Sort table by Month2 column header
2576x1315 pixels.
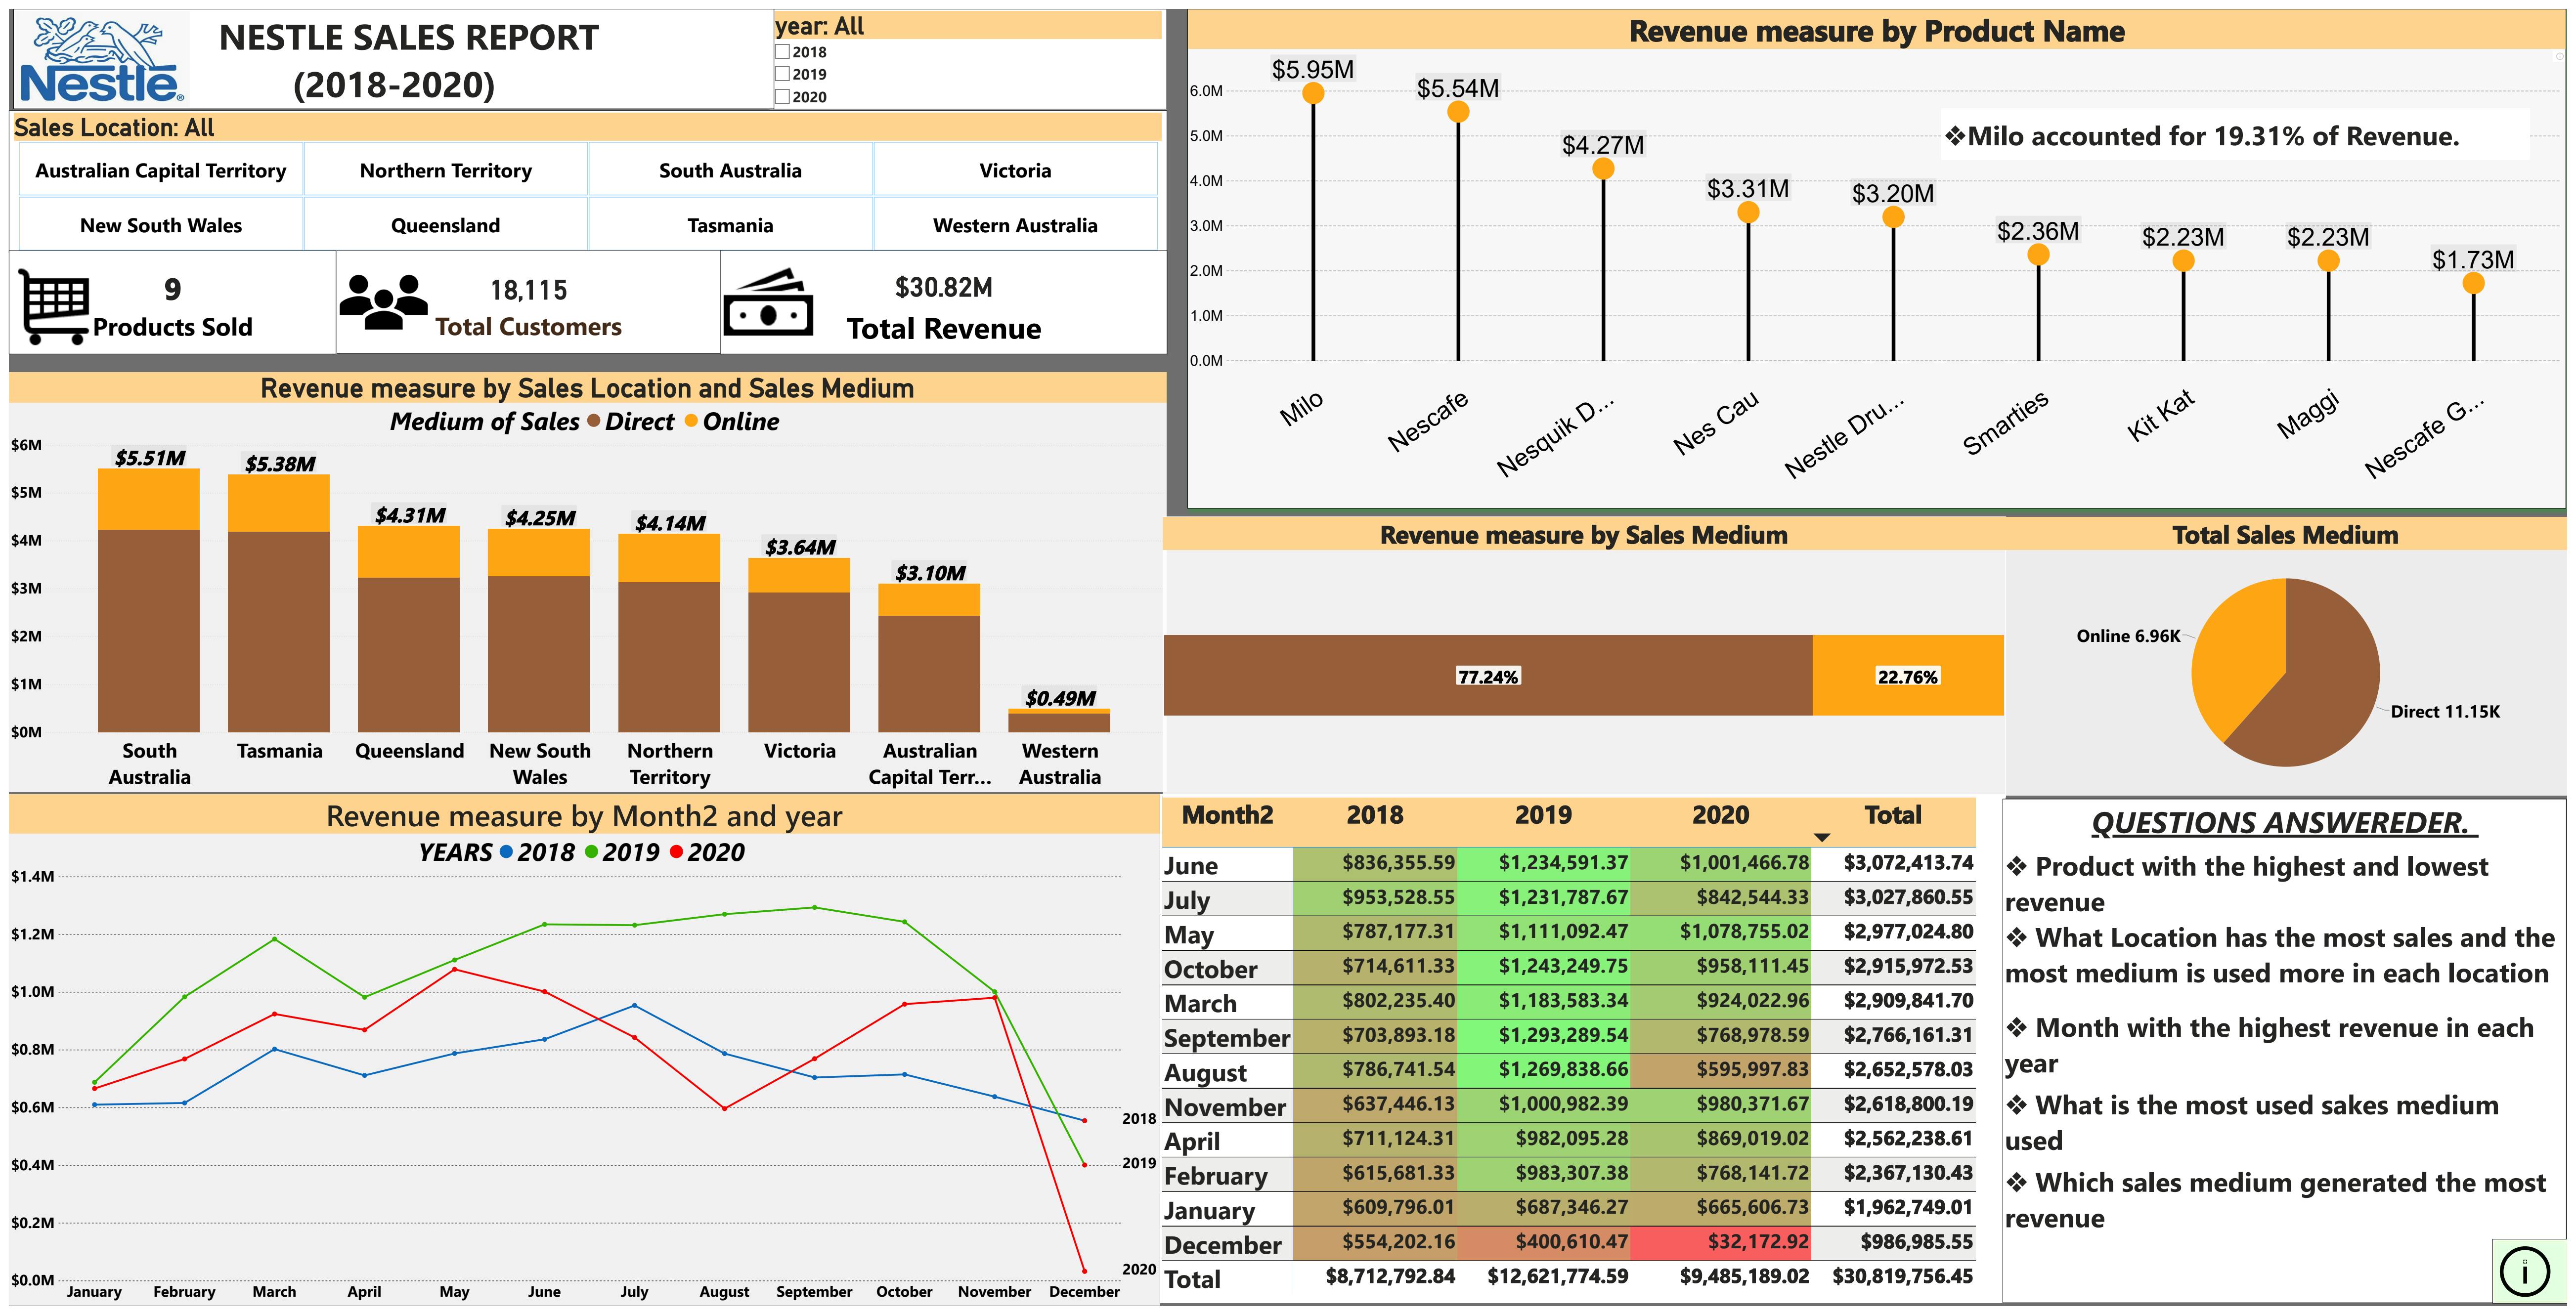coord(1227,815)
